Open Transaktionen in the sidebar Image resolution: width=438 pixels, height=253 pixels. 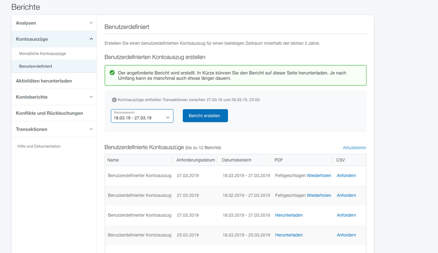(x=54, y=129)
